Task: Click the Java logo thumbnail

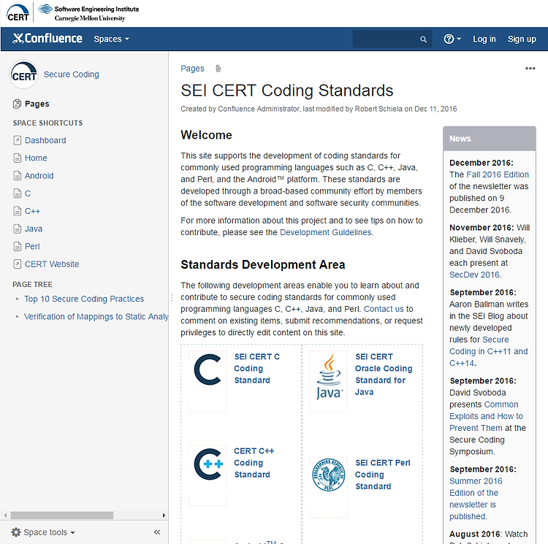Action: 329,381
